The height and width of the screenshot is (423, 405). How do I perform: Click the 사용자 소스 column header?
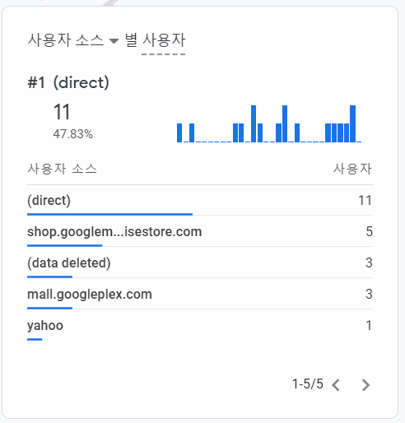pyautogui.click(x=63, y=169)
